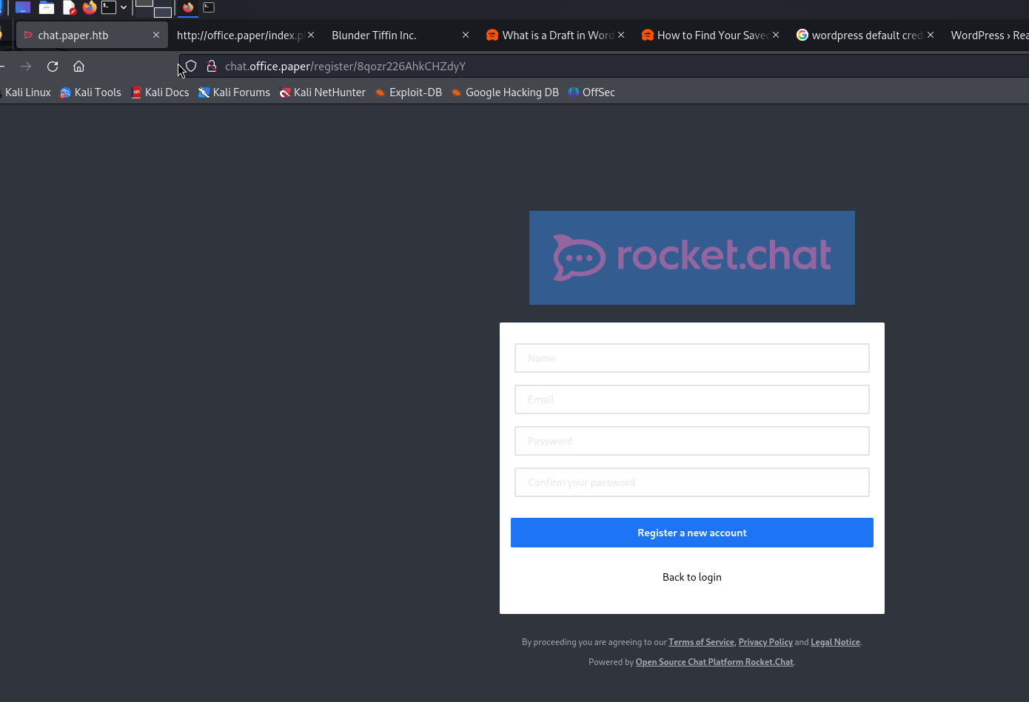Click Register a new account button
The height and width of the screenshot is (702, 1029).
(x=691, y=533)
